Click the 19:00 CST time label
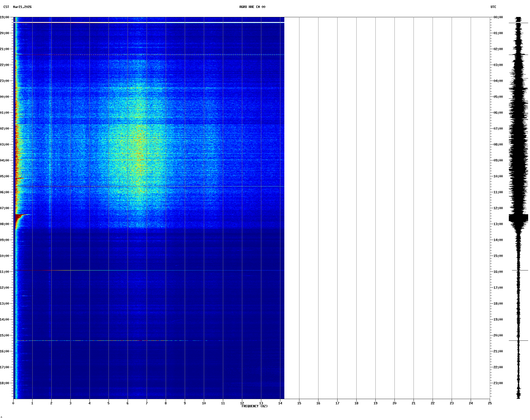The height and width of the screenshot is (420, 530). [5, 17]
